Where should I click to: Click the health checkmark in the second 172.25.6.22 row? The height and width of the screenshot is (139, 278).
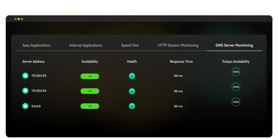click(x=132, y=91)
